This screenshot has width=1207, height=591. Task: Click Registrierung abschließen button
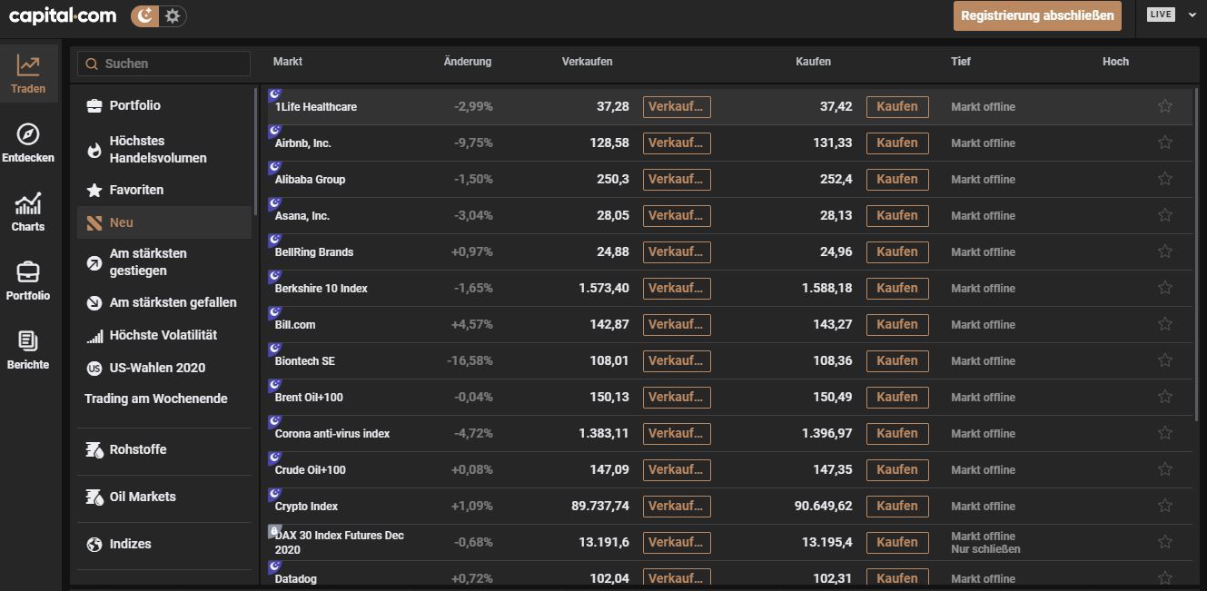click(1037, 15)
